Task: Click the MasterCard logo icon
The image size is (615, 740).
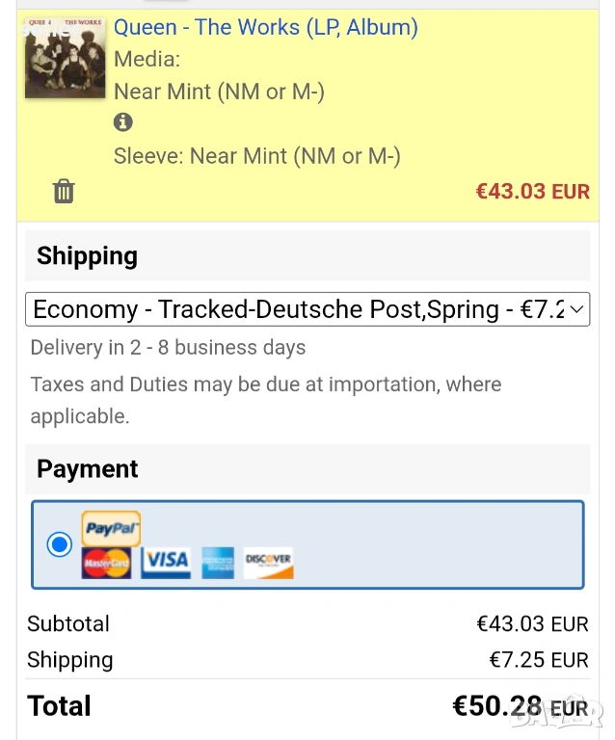Action: (x=106, y=563)
